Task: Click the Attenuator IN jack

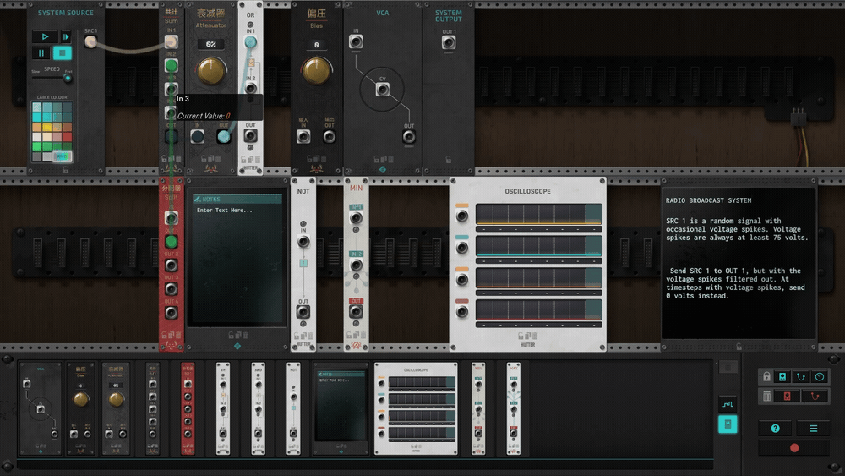Action: pos(197,137)
